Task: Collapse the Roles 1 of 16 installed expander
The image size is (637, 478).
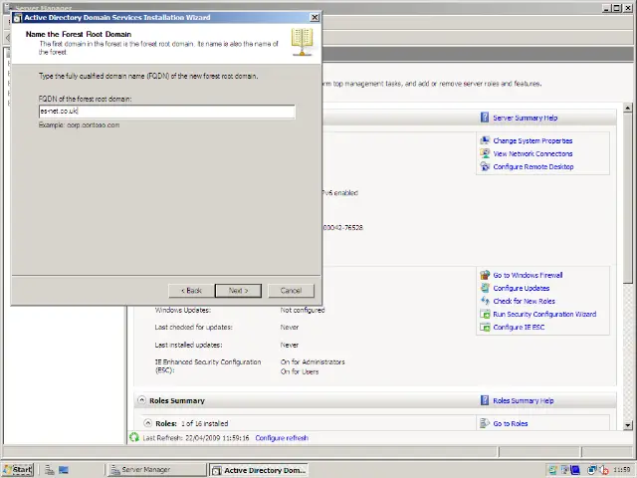Action: (x=148, y=423)
